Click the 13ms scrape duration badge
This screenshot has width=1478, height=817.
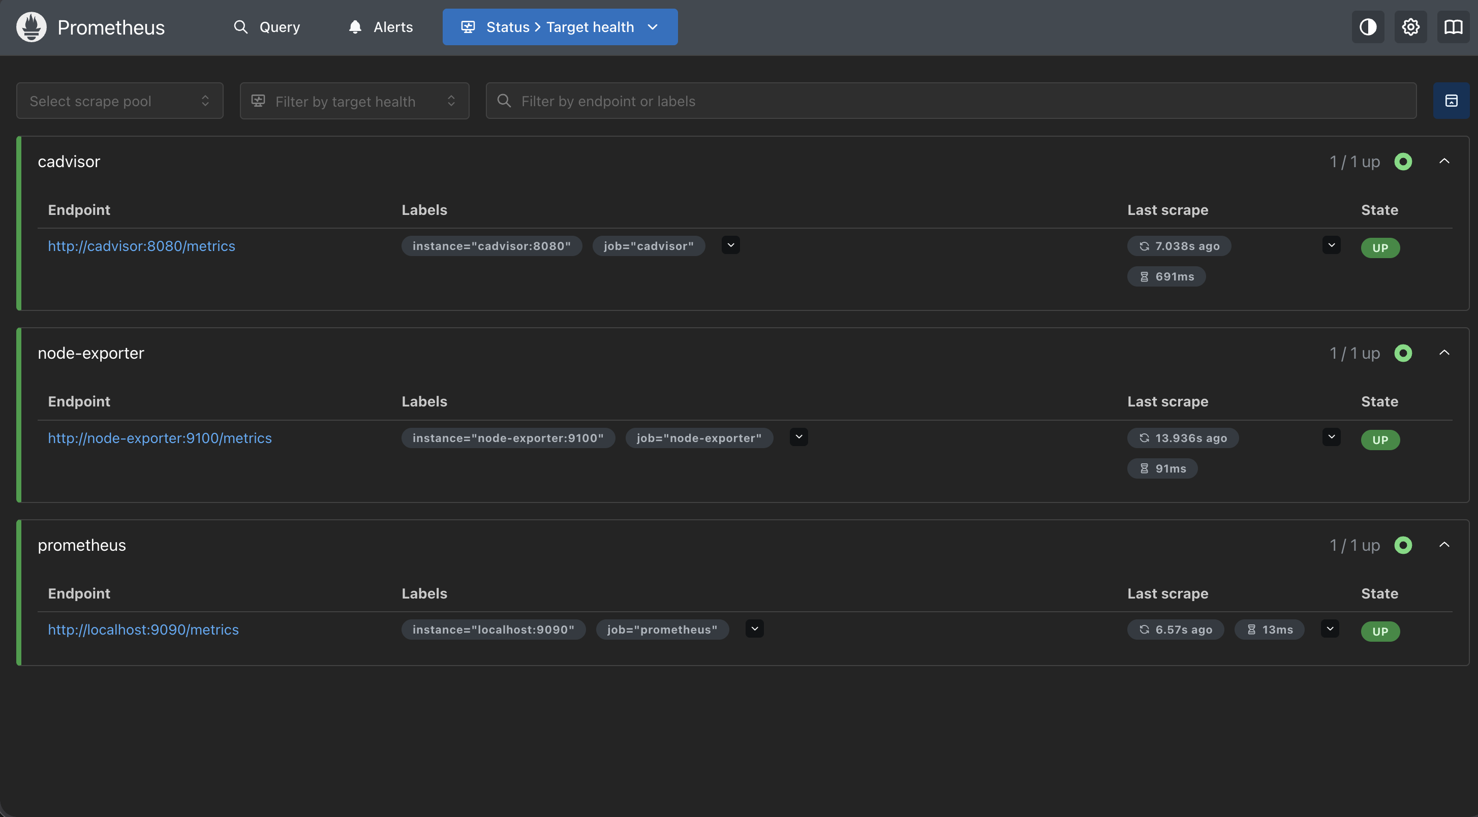point(1269,630)
